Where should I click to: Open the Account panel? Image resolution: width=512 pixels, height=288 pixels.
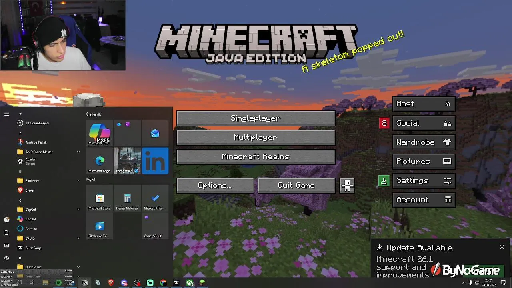[x=424, y=200]
